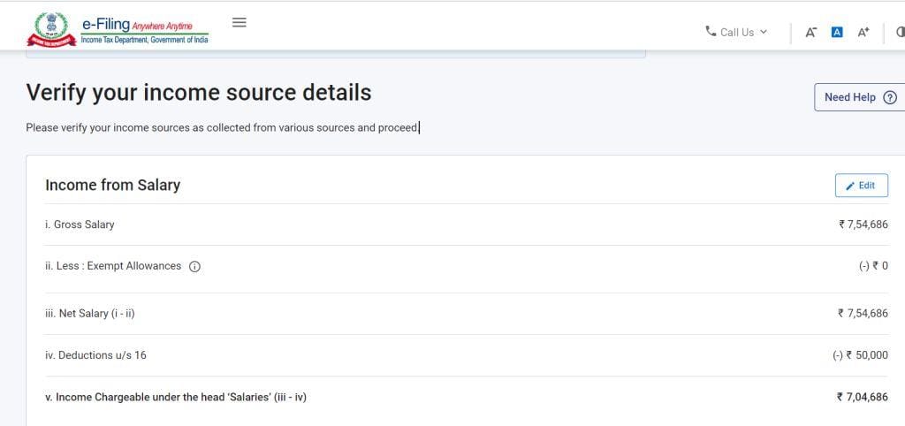The image size is (905, 426).
Task: Edit the Income from Salary section
Action: coord(861,186)
